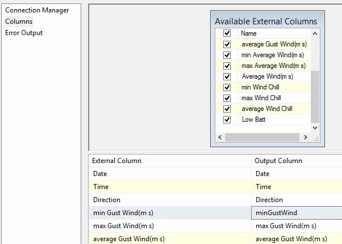Switch to the Error Output page
The width and height of the screenshot is (342, 244).
pyautogui.click(x=24, y=33)
